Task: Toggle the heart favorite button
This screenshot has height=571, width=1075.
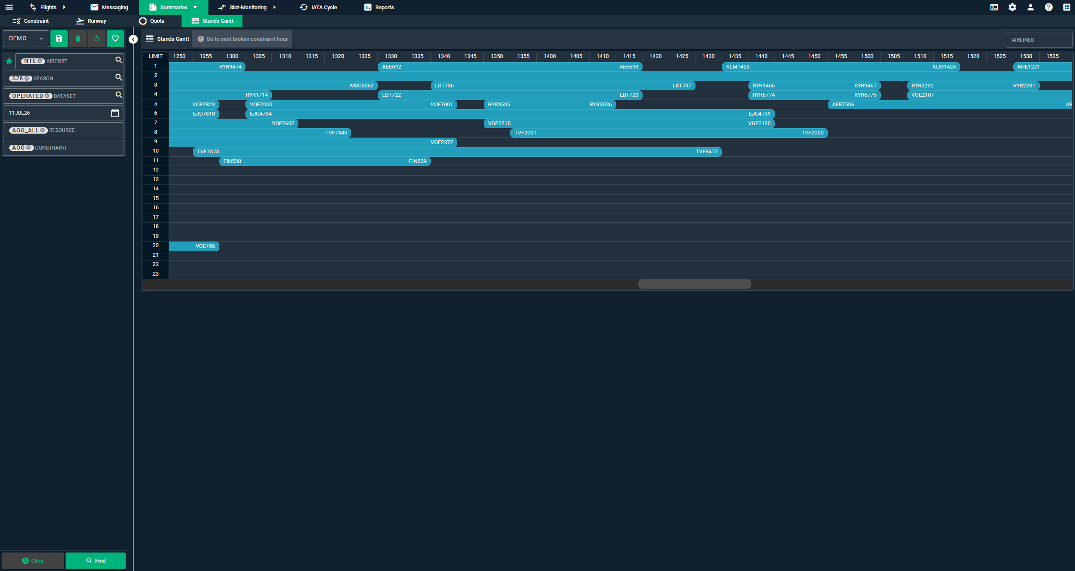Action: 116,39
